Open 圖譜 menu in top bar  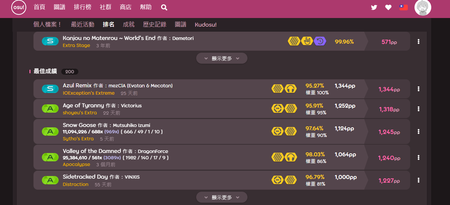pos(60,7)
